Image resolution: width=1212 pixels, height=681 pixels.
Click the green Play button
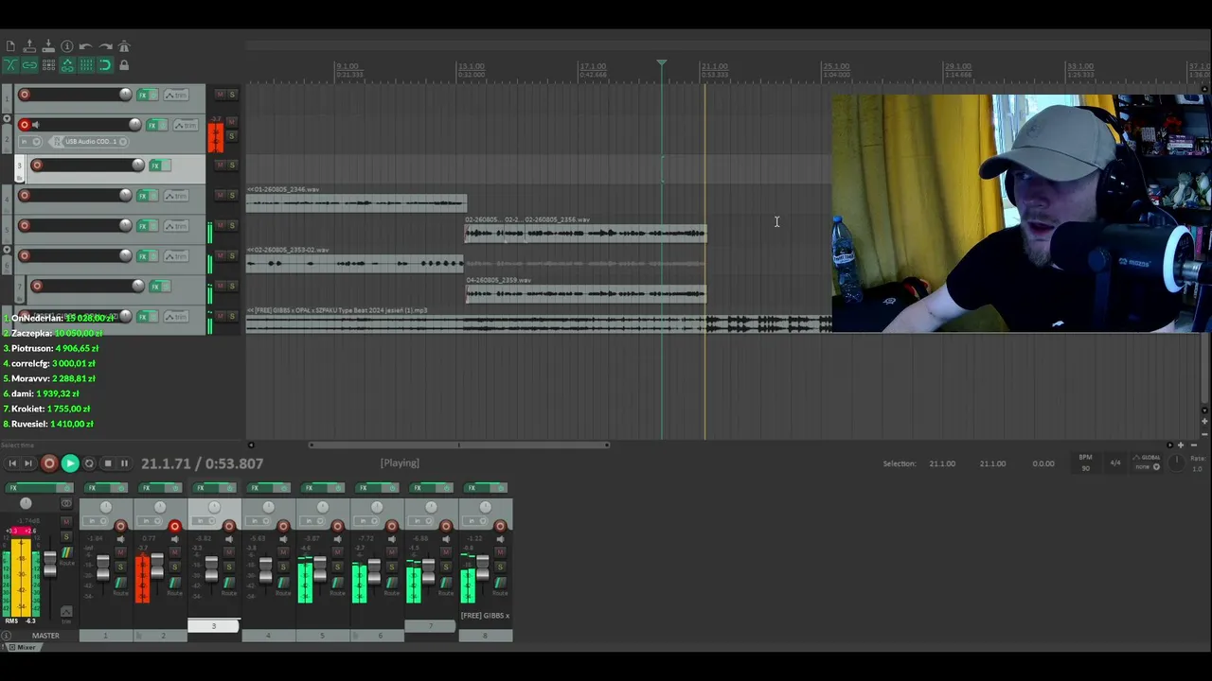point(69,463)
